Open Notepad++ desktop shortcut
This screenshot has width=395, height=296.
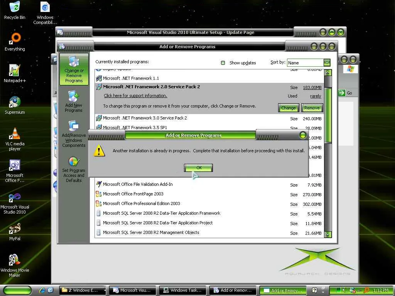(15, 74)
